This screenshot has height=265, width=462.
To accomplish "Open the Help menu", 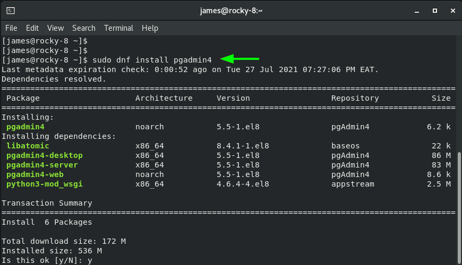I will coord(150,28).
